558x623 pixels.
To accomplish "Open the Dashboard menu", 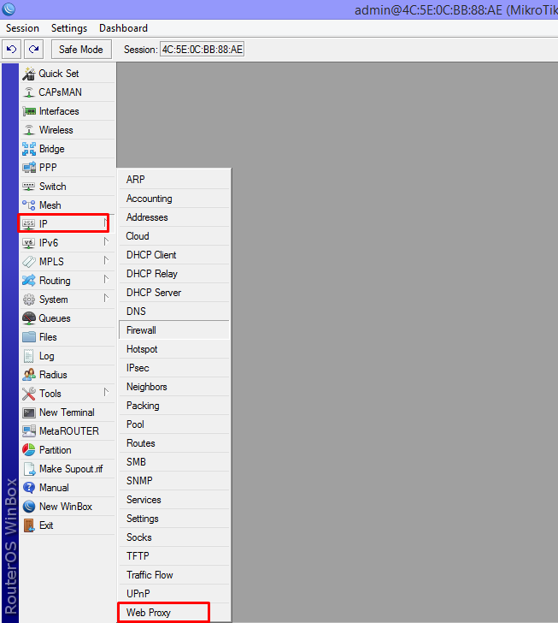I will point(123,28).
